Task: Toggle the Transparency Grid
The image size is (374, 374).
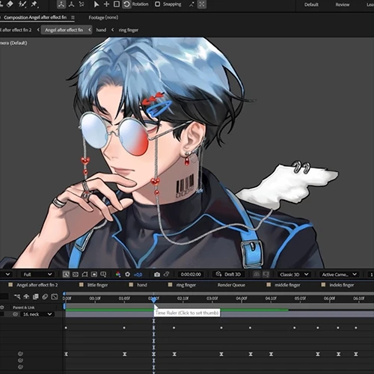Action: coord(76,275)
